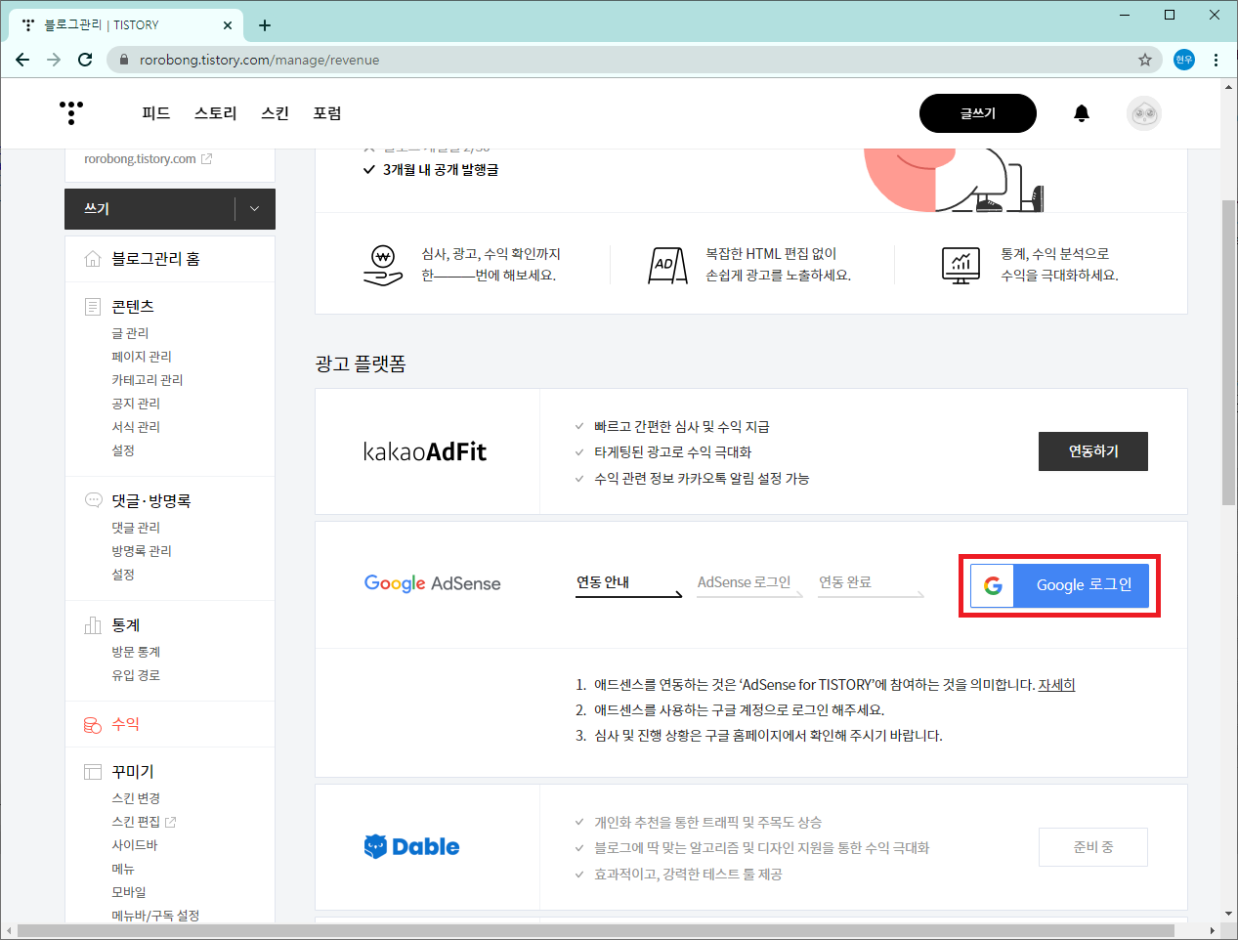Open 모바일 settings
This screenshot has width=1238, height=940.
pos(129,892)
